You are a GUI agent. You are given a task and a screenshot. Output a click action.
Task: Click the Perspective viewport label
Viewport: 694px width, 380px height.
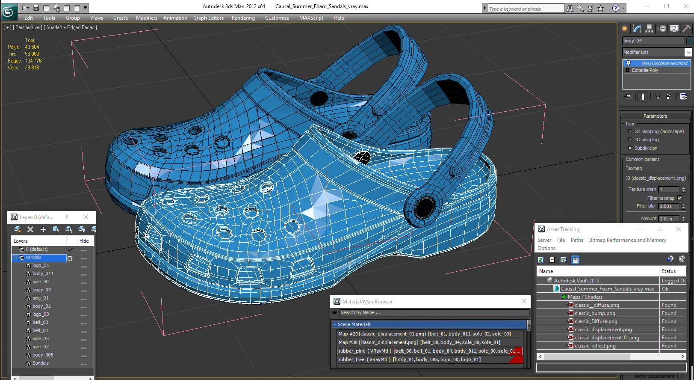[27, 27]
